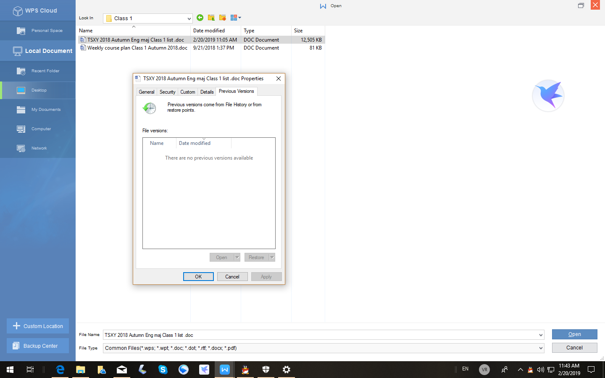The image size is (605, 378).
Task: Open Mail app from taskbar
Action: pyautogui.click(x=122, y=370)
